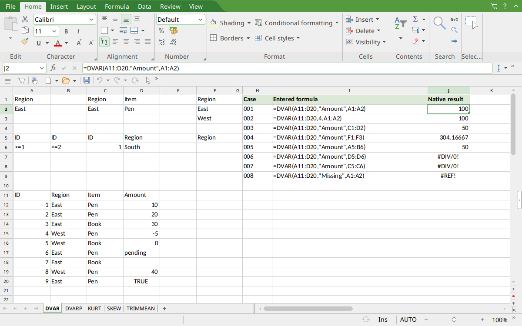The width and height of the screenshot is (522, 326).
Task: Click the Paste clipboard icon
Action: 10,23
